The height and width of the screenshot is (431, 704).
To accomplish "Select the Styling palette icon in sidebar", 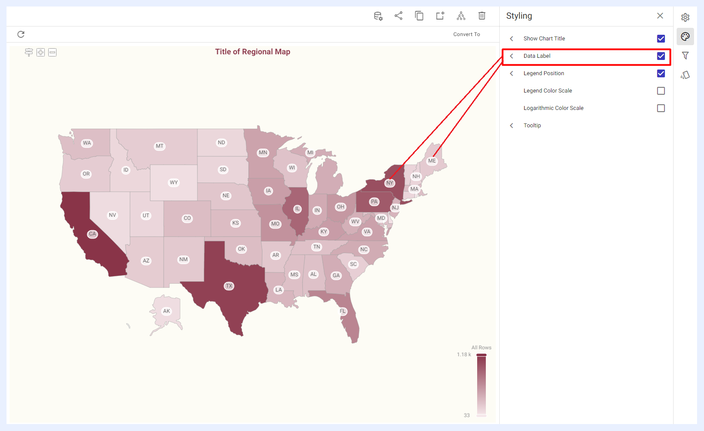I will click(685, 36).
